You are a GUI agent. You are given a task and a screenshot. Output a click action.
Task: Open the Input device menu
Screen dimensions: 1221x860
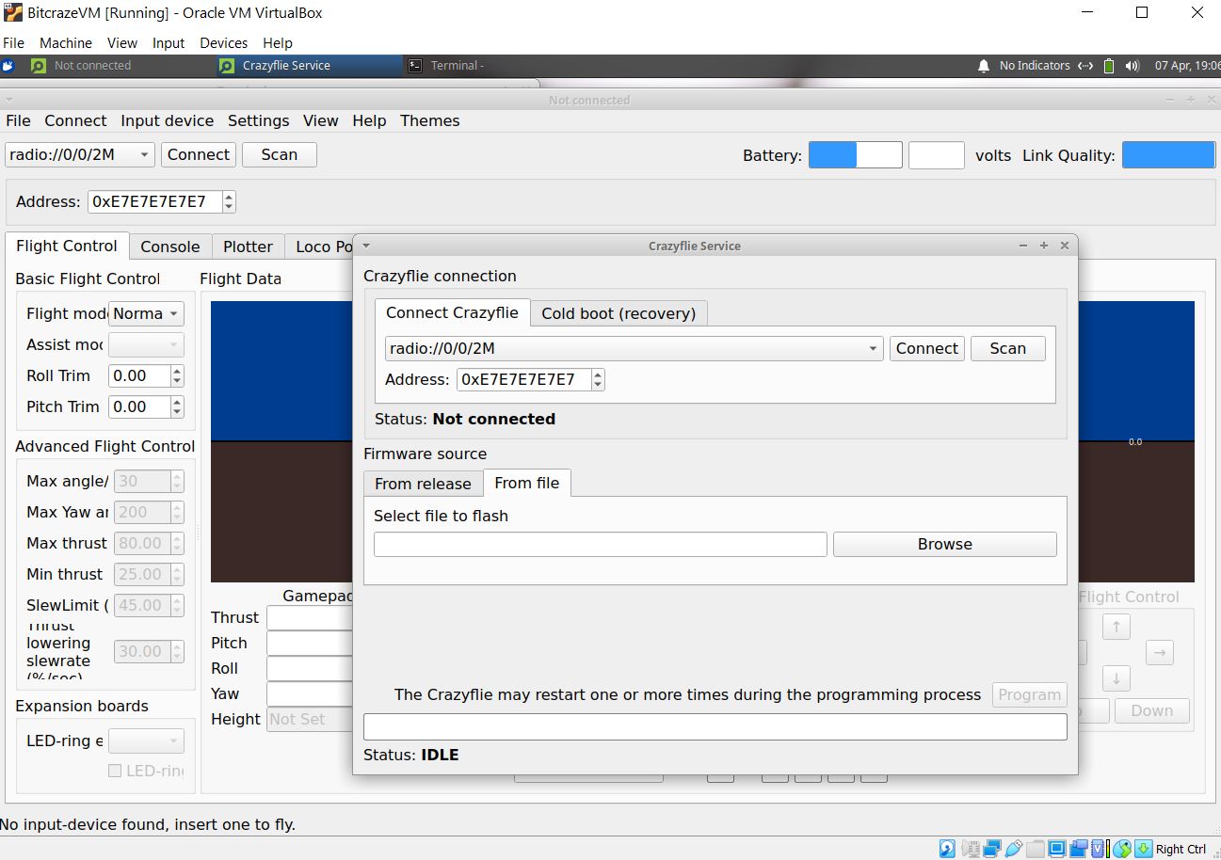(x=167, y=120)
